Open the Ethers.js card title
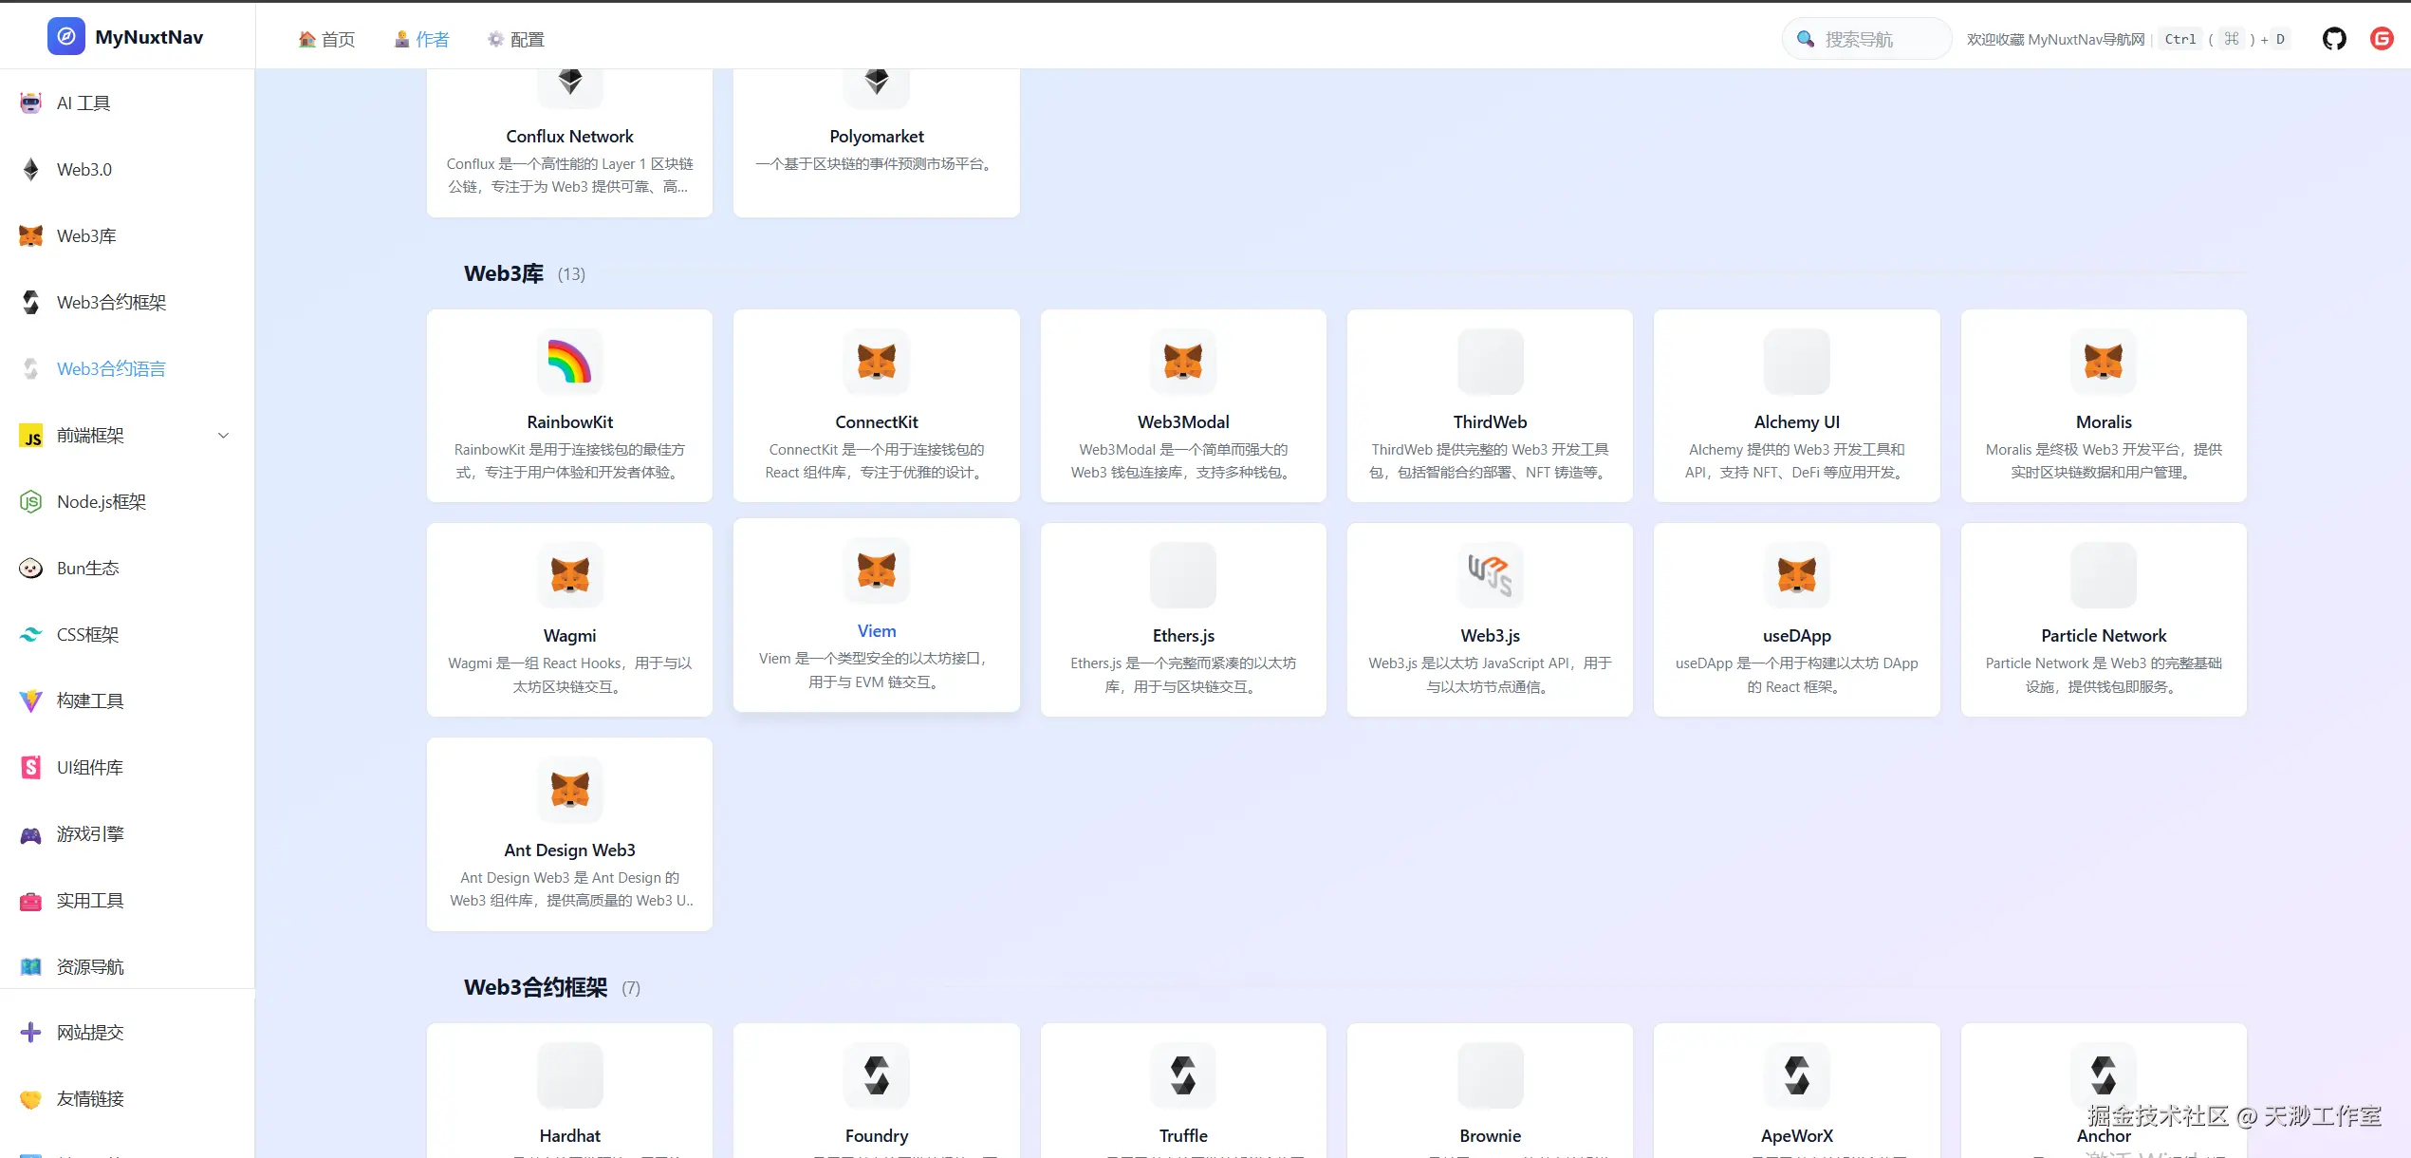This screenshot has width=2411, height=1158. tap(1183, 636)
